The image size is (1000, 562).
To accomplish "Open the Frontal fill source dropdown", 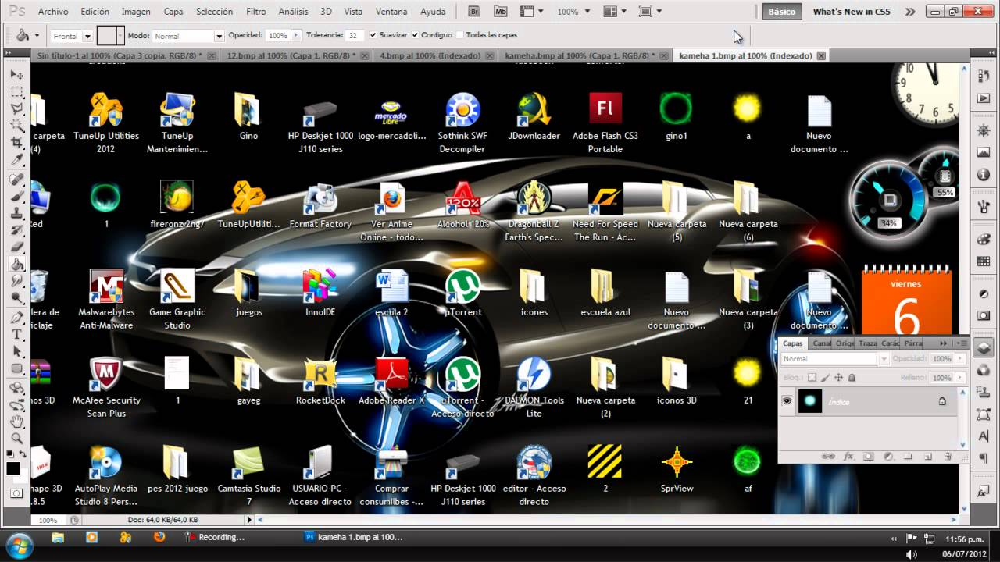I will (x=87, y=37).
